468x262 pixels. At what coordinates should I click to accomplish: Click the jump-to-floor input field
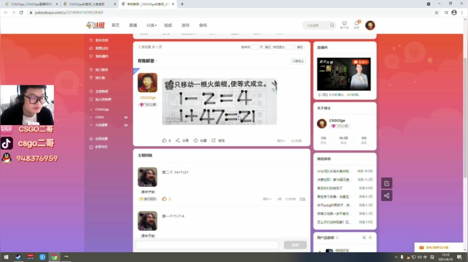tap(289, 47)
